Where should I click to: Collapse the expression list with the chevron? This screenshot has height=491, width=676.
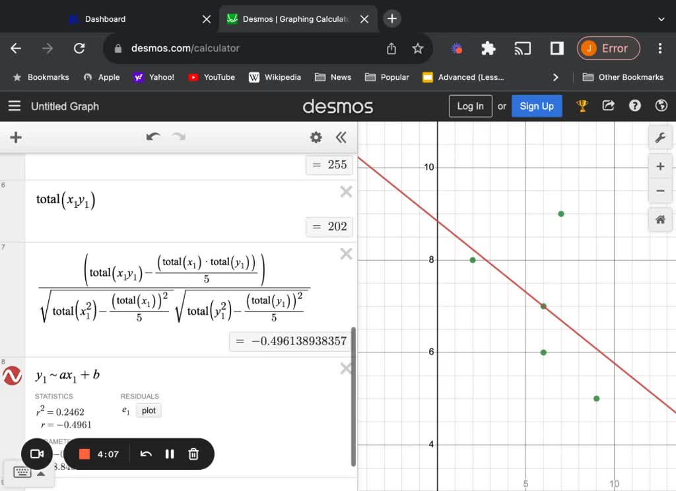tap(341, 137)
